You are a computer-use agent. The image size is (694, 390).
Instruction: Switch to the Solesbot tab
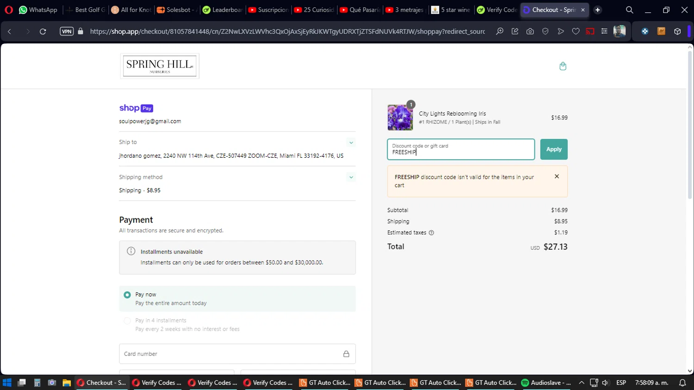pyautogui.click(x=177, y=10)
